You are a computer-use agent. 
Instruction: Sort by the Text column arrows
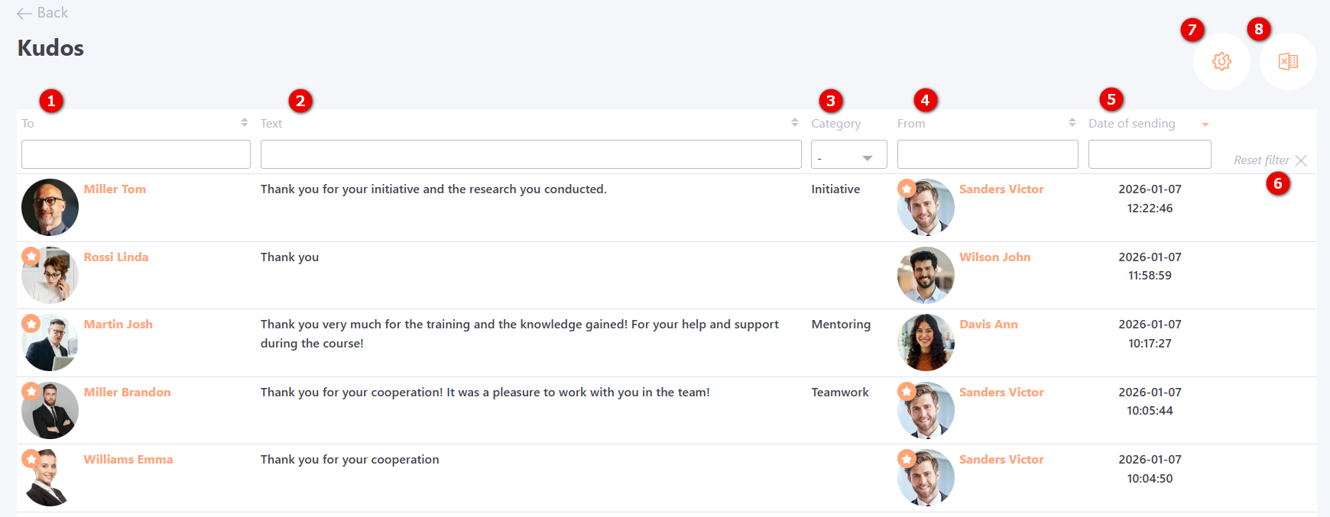(x=794, y=122)
